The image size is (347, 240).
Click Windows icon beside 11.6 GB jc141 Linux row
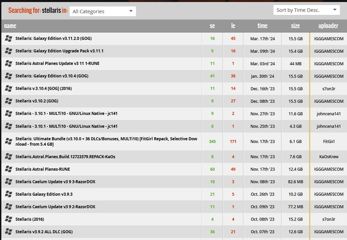click(x=9, y=114)
